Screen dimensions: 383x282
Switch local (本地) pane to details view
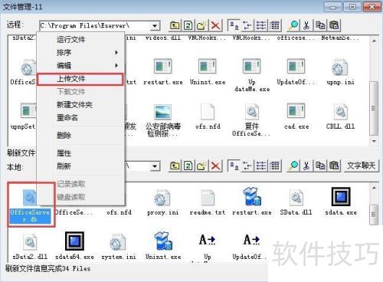(x=274, y=166)
